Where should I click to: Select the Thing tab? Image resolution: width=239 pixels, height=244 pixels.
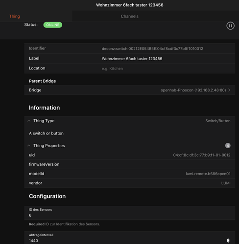(15, 16)
